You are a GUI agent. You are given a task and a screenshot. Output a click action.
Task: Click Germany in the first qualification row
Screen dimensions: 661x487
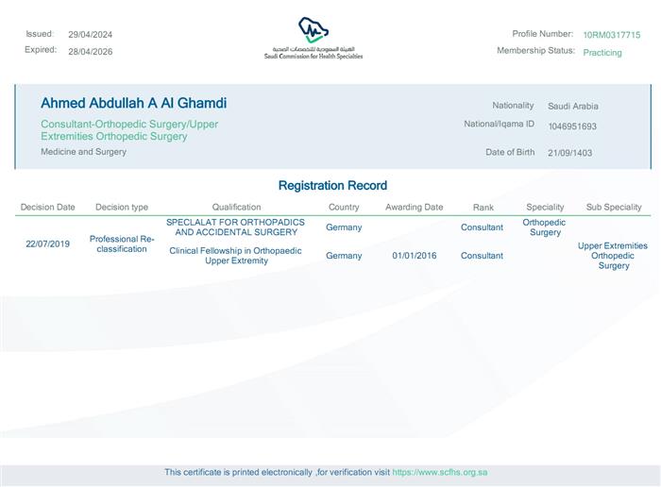(x=344, y=227)
